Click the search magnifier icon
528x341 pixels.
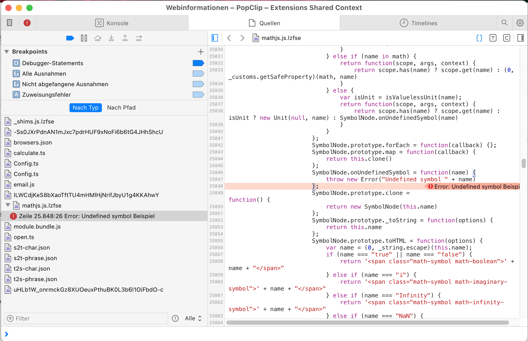(x=505, y=23)
